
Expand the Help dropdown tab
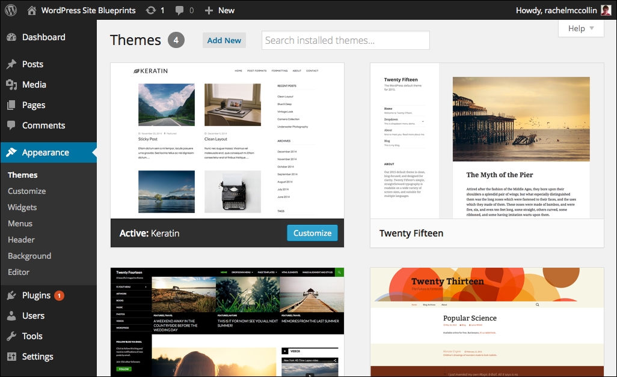[581, 28]
